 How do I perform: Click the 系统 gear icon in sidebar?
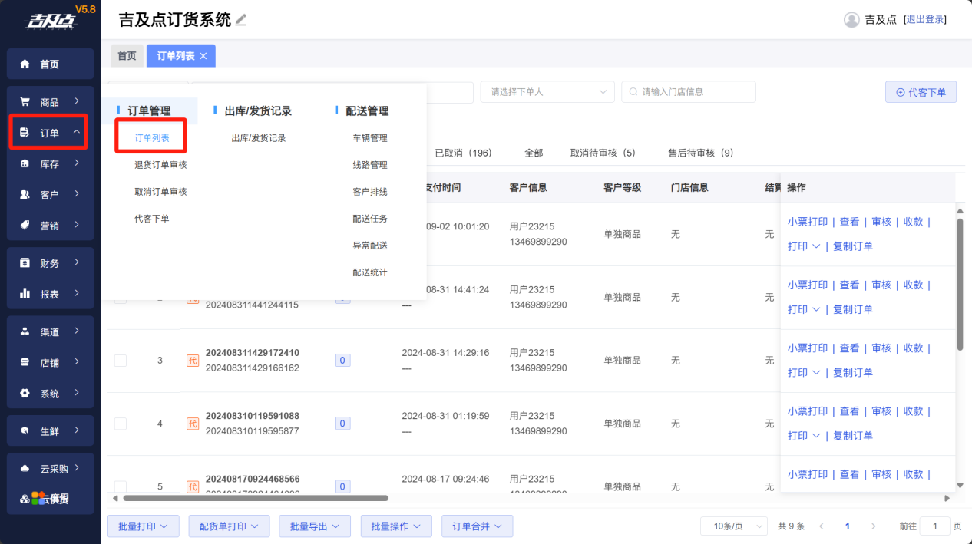(x=25, y=394)
